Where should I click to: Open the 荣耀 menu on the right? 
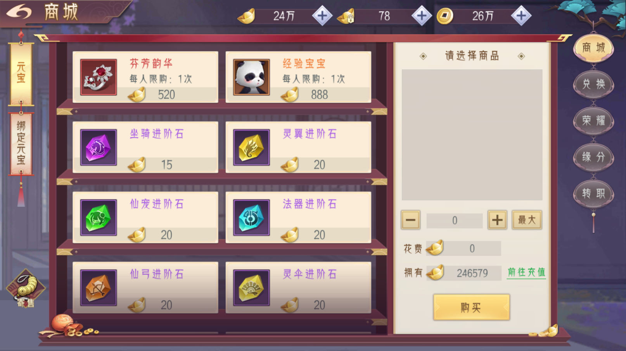point(593,120)
